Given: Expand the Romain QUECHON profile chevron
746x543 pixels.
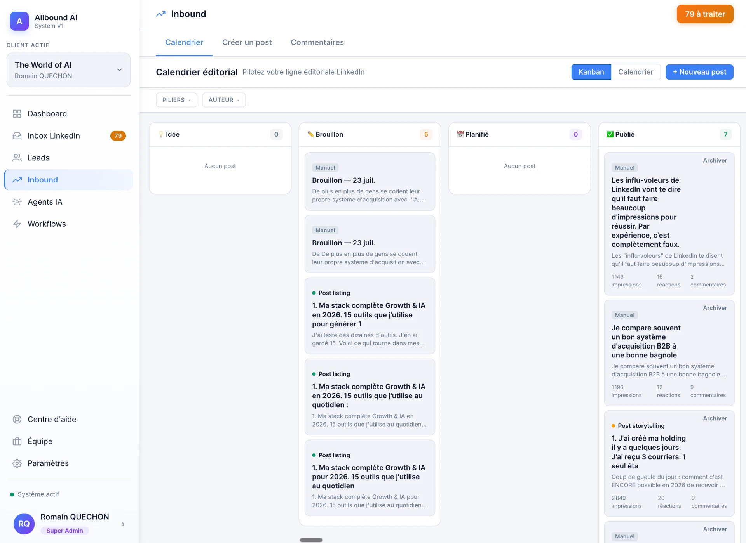Looking at the screenshot, I should click(x=123, y=524).
